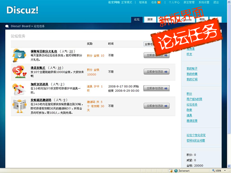Open 邀请注册 in the right sidebar
Screen dimensions: 231x173
click(192, 121)
